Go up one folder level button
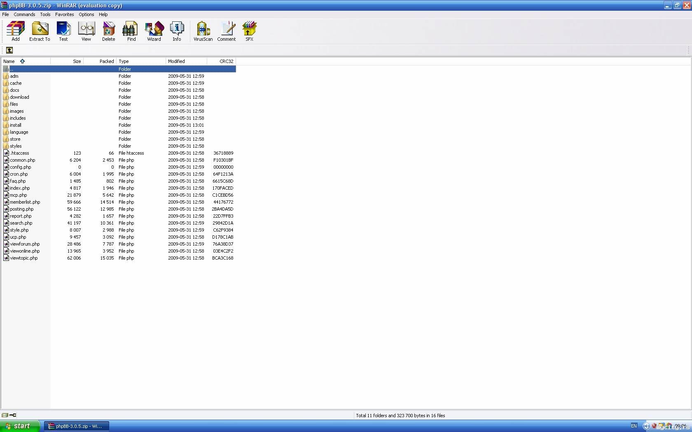 (9, 50)
